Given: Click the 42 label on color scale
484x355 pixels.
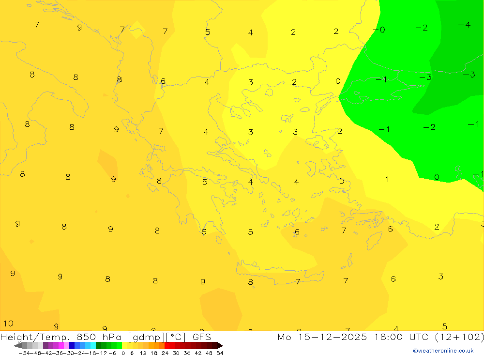Looking at the screenshot, I should pos(198,353).
